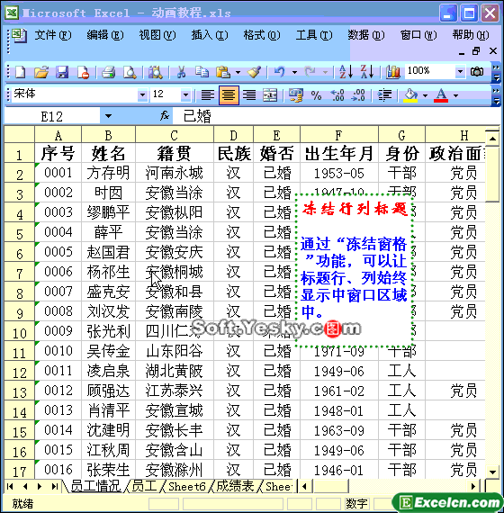Screen dimensions: 504x513
Task: Apply currency style format
Action: click(x=295, y=95)
